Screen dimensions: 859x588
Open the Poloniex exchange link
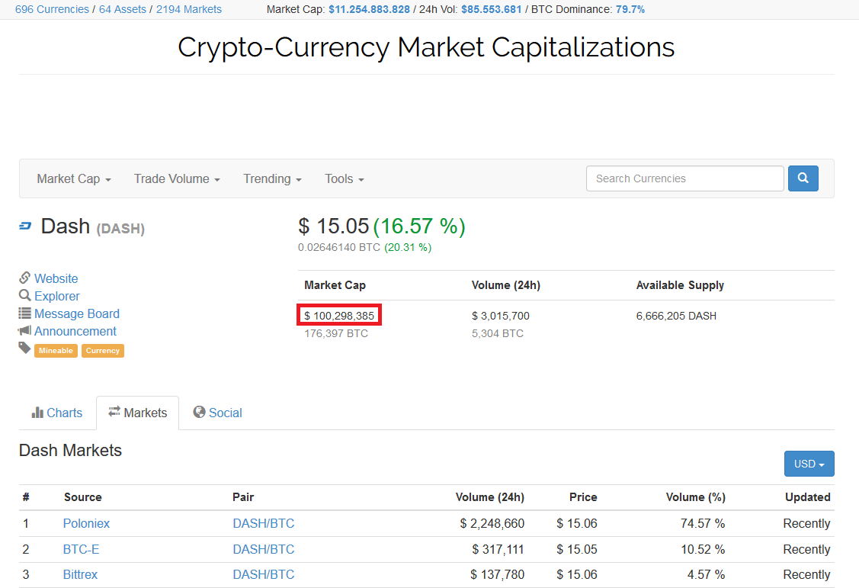pos(86,523)
